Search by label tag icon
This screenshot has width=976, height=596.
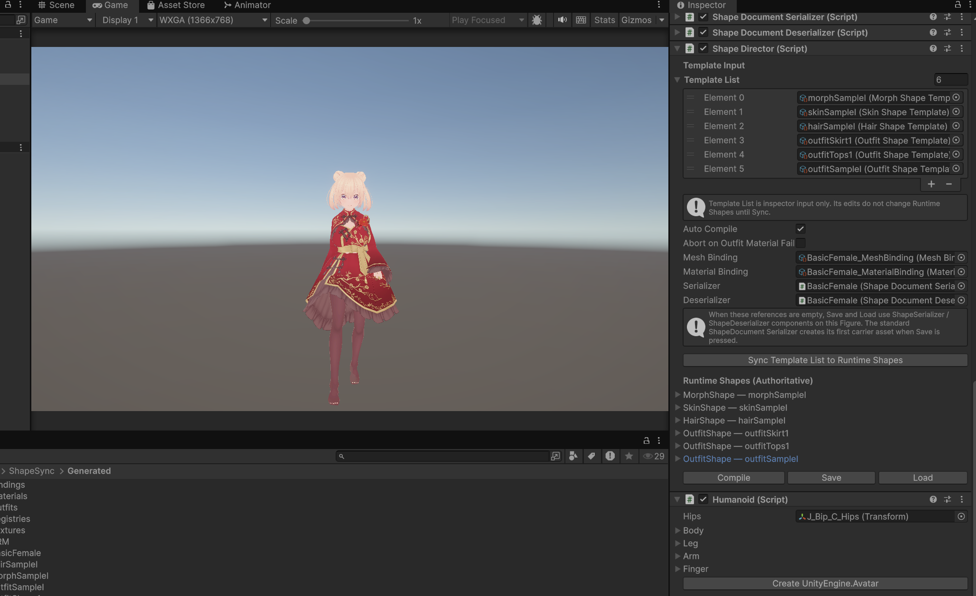pos(591,456)
